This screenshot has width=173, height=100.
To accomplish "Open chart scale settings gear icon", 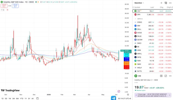I will [x=128, y=94].
